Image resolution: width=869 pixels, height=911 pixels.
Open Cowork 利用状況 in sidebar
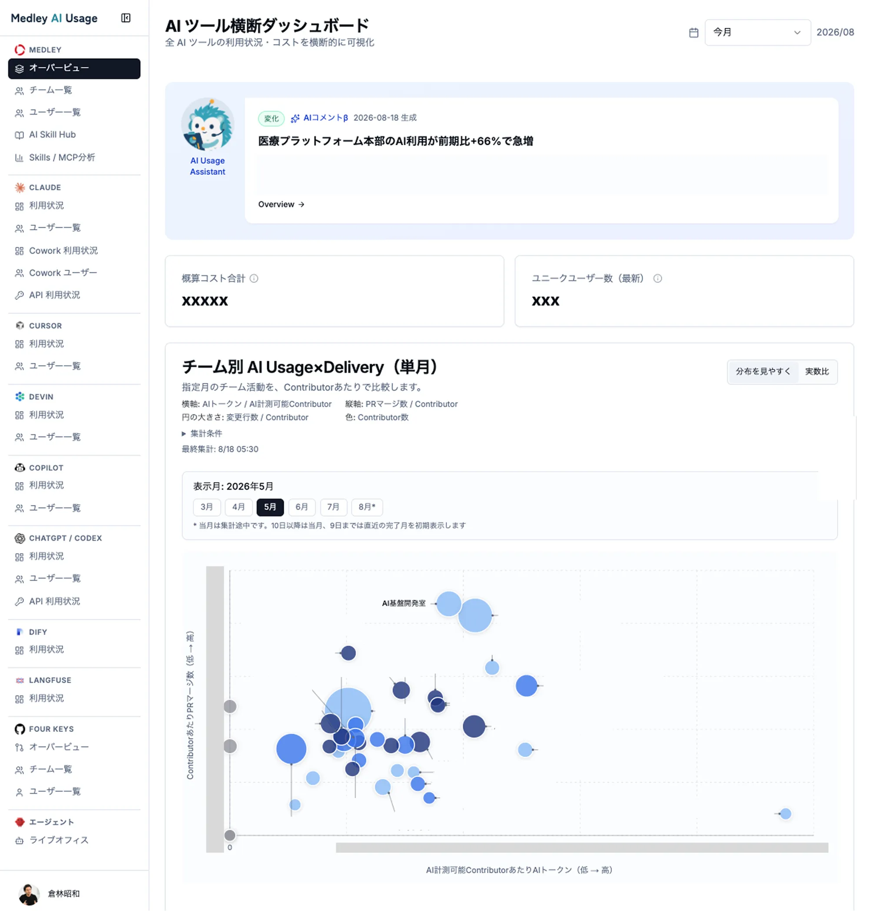[74, 250]
